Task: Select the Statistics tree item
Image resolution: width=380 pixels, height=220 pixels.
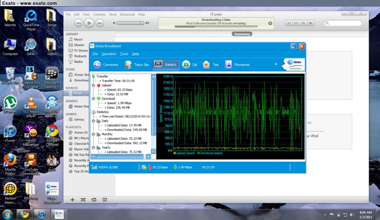Action: 103,112
